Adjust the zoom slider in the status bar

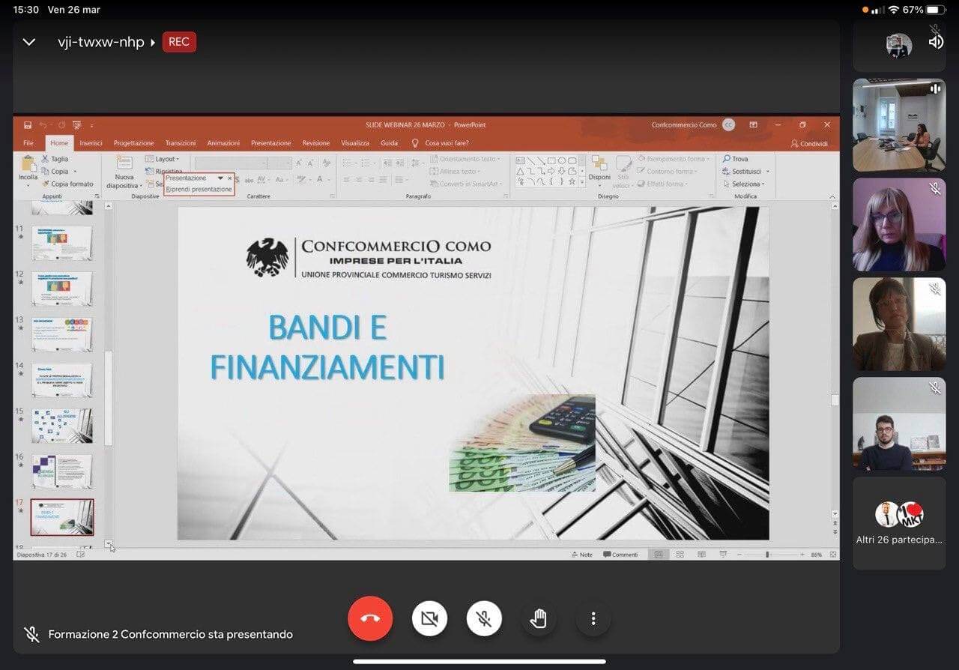[x=767, y=555]
